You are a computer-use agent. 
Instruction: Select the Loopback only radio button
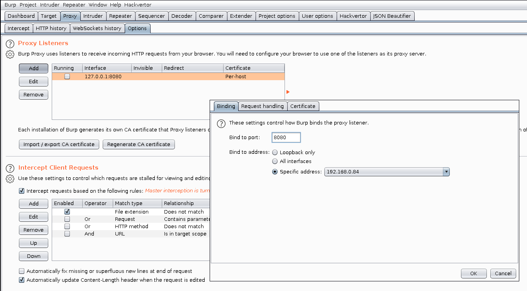click(x=275, y=152)
